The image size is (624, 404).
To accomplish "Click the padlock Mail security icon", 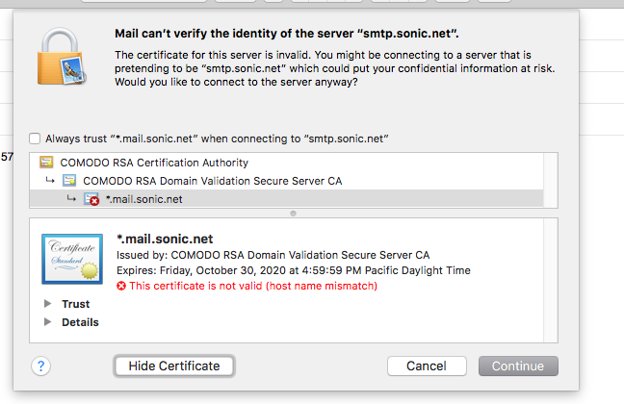I will (x=62, y=57).
